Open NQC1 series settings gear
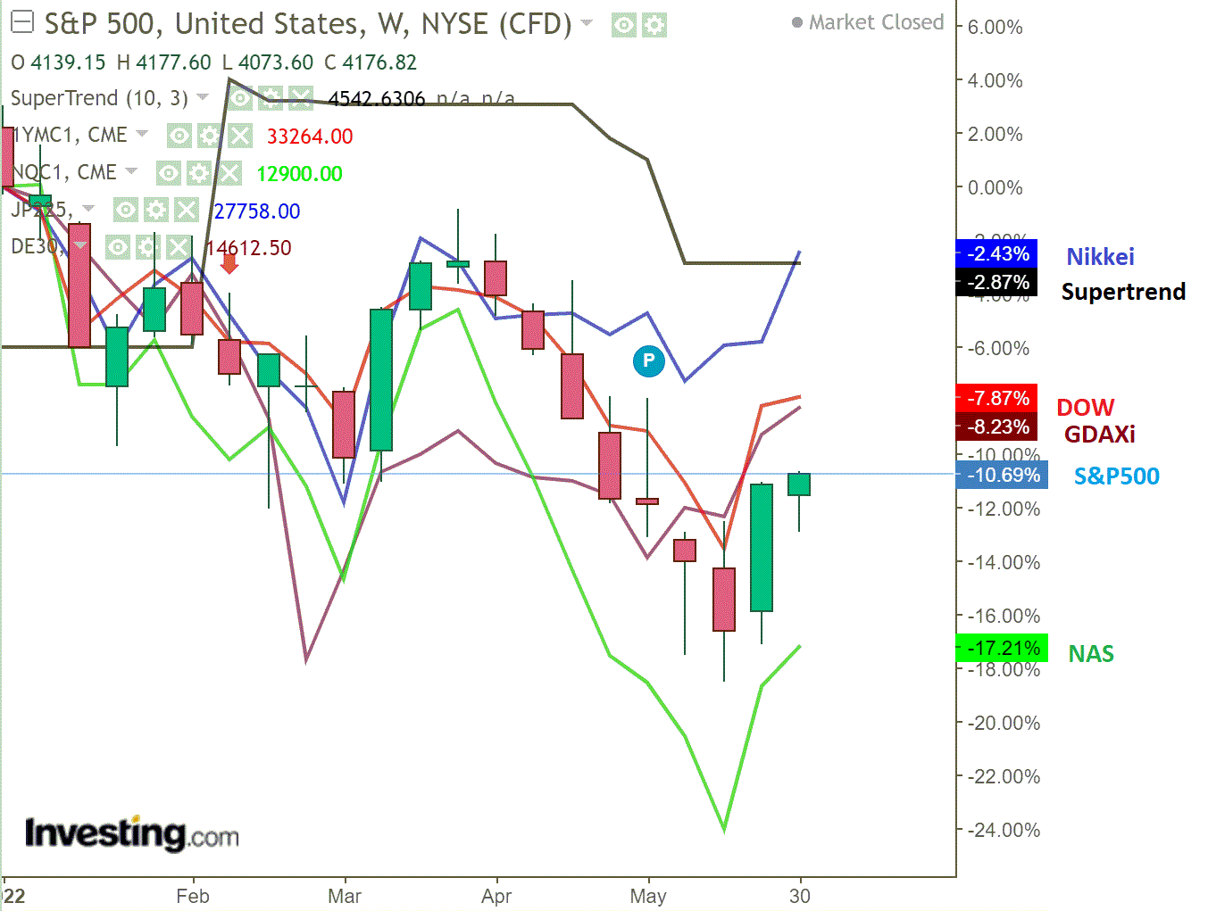Image resolution: width=1208 pixels, height=911 pixels. (x=199, y=173)
